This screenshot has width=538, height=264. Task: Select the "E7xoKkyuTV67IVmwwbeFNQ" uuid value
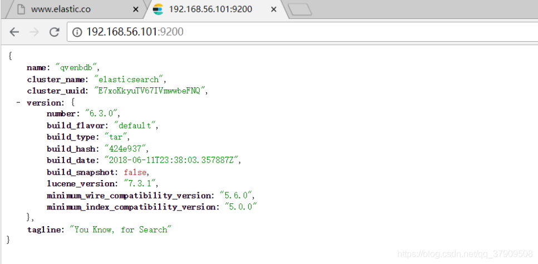[149, 91]
